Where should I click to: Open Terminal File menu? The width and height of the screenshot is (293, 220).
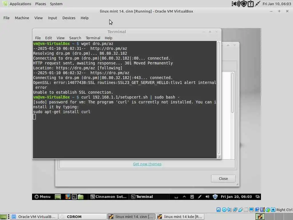[38, 38]
